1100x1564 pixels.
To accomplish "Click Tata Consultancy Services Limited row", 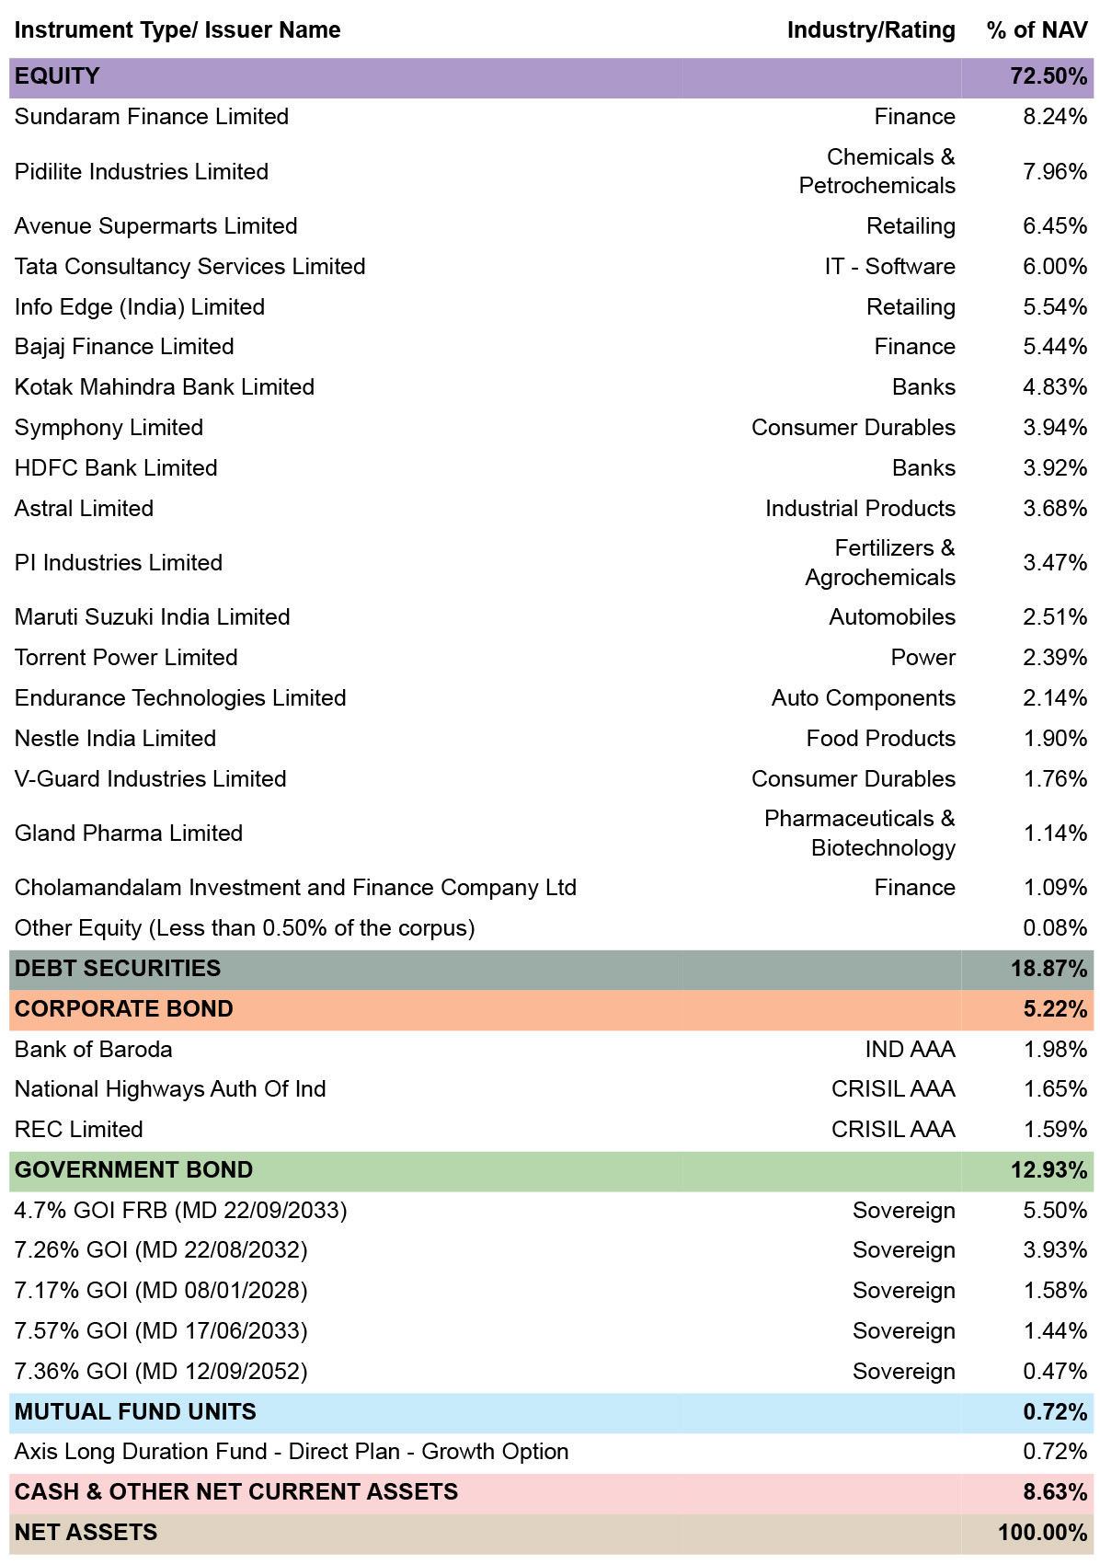I will coord(551,267).
